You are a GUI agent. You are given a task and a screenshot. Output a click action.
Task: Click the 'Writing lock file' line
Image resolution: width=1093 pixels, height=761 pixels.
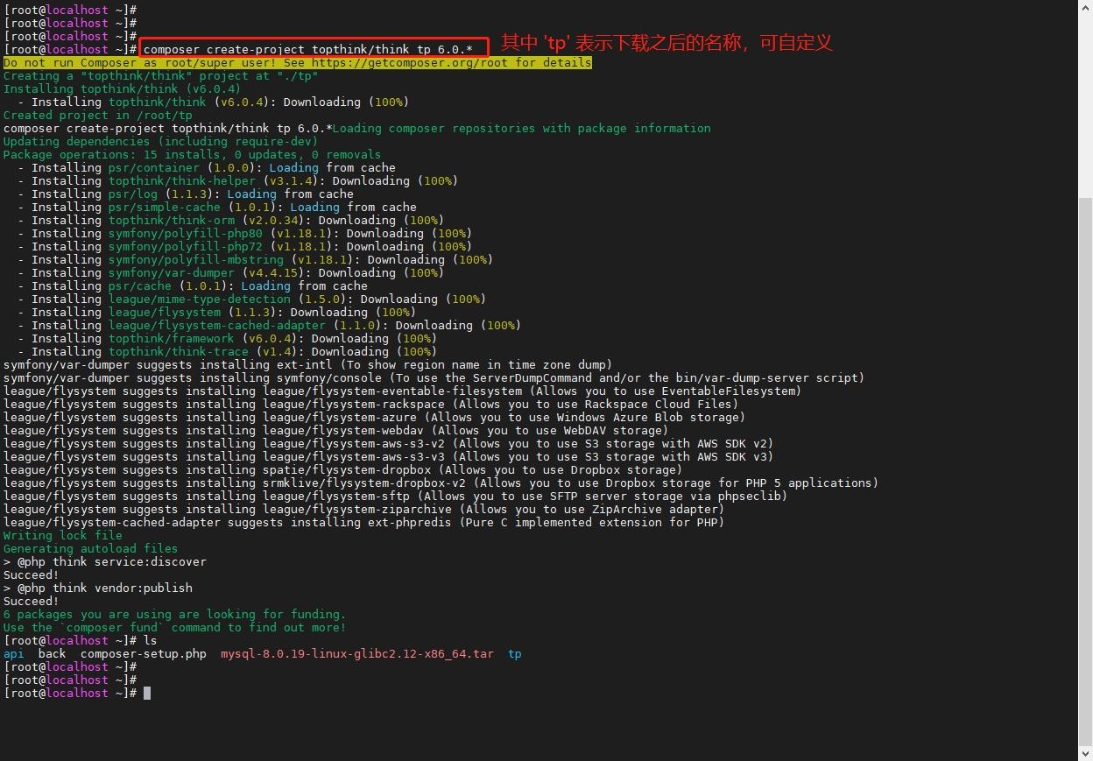pyautogui.click(x=63, y=536)
